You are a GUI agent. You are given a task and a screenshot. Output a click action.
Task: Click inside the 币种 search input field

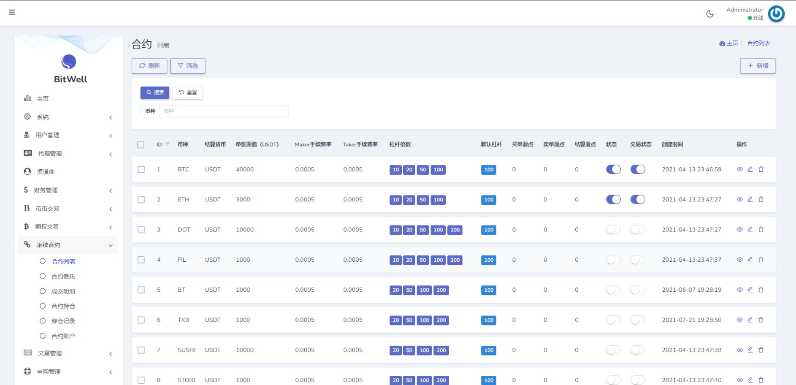(x=224, y=111)
